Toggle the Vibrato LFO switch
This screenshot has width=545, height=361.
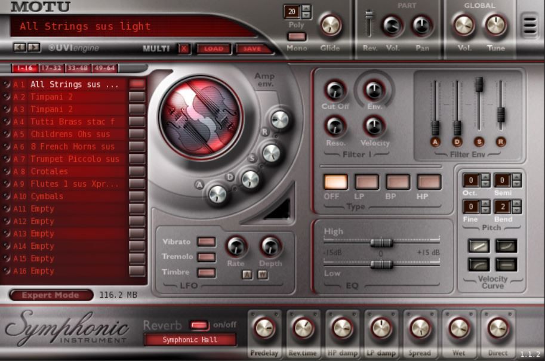tap(207, 242)
